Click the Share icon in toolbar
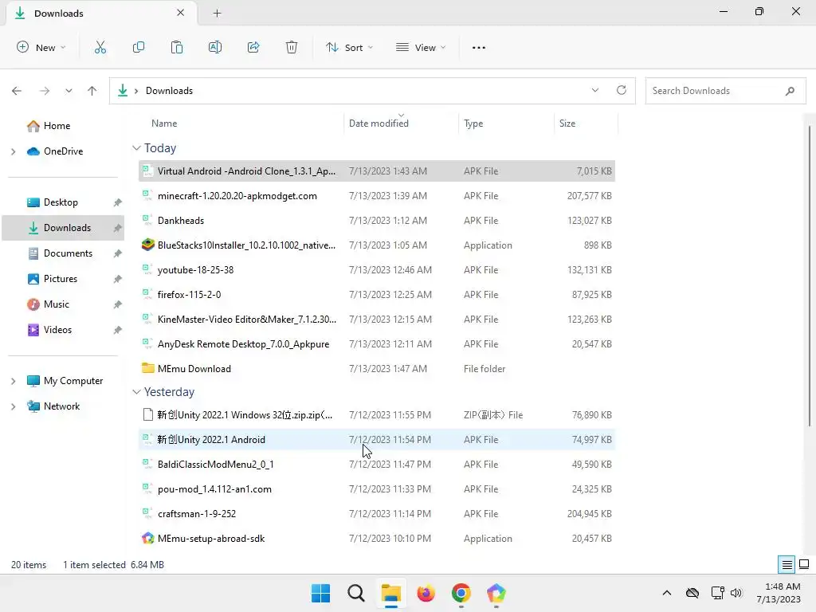This screenshot has width=816, height=612. point(253,47)
